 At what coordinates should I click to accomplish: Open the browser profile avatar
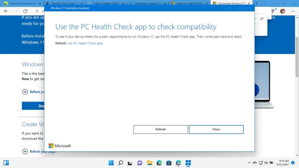(x=283, y=11)
